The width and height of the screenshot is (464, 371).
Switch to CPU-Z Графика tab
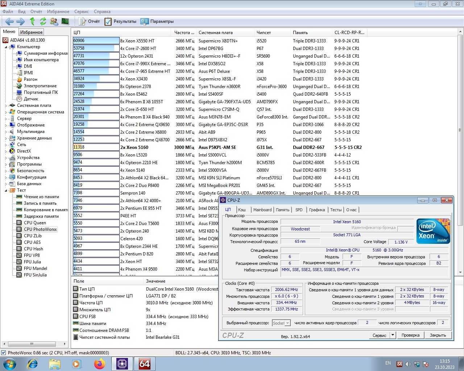pyautogui.click(x=317, y=210)
